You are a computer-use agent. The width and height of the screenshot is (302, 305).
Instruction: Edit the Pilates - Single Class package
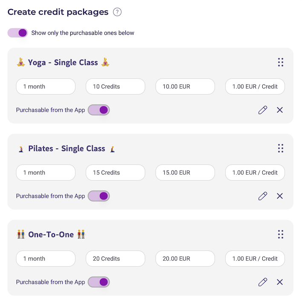coord(263,196)
